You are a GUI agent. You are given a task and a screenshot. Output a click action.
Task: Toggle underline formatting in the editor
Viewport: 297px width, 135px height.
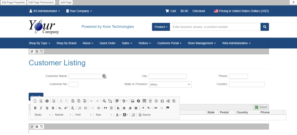pos(47,108)
